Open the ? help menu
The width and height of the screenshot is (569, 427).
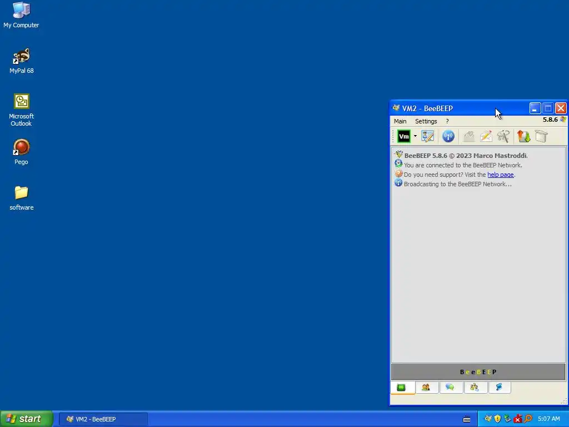[447, 121]
